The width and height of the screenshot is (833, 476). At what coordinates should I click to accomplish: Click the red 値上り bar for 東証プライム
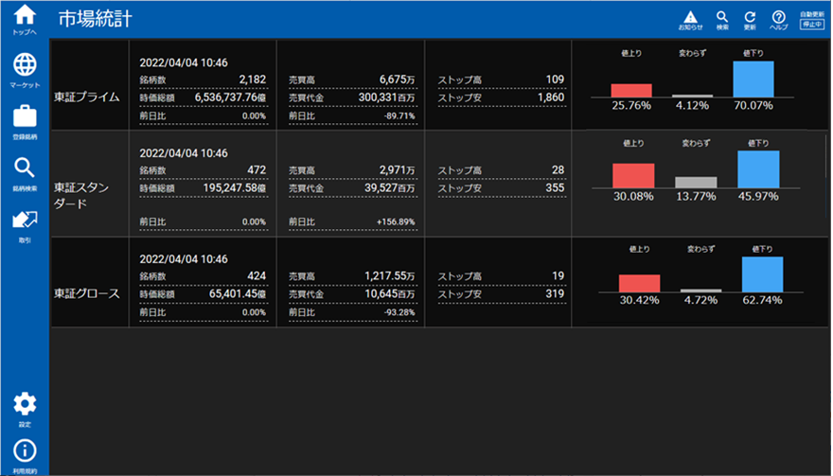[631, 90]
